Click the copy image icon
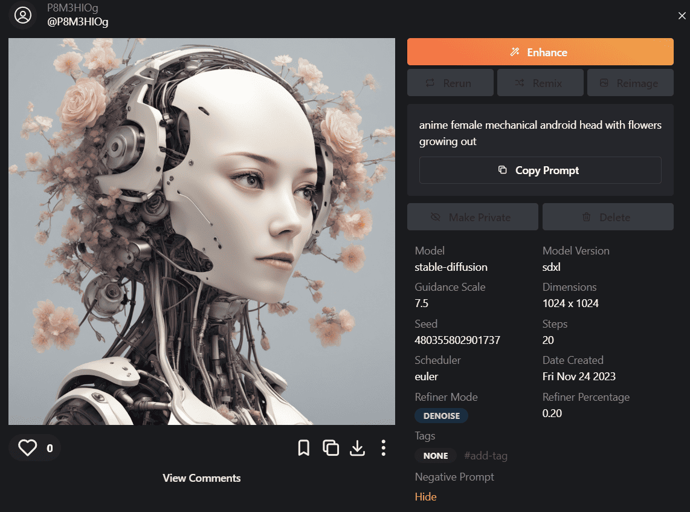Screen dimensions: 690x512 330,448
